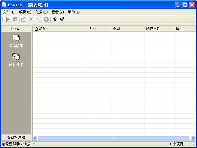This screenshot has height=148, width=197.
Task: Open the 任务 menu
Action: [41, 12]
